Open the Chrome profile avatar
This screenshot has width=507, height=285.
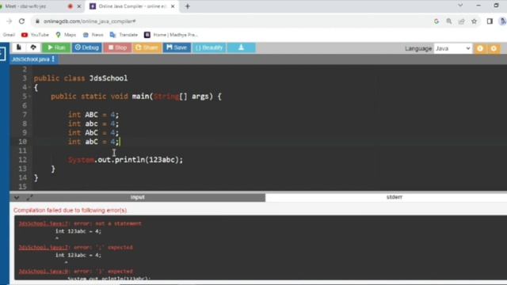[503, 21]
